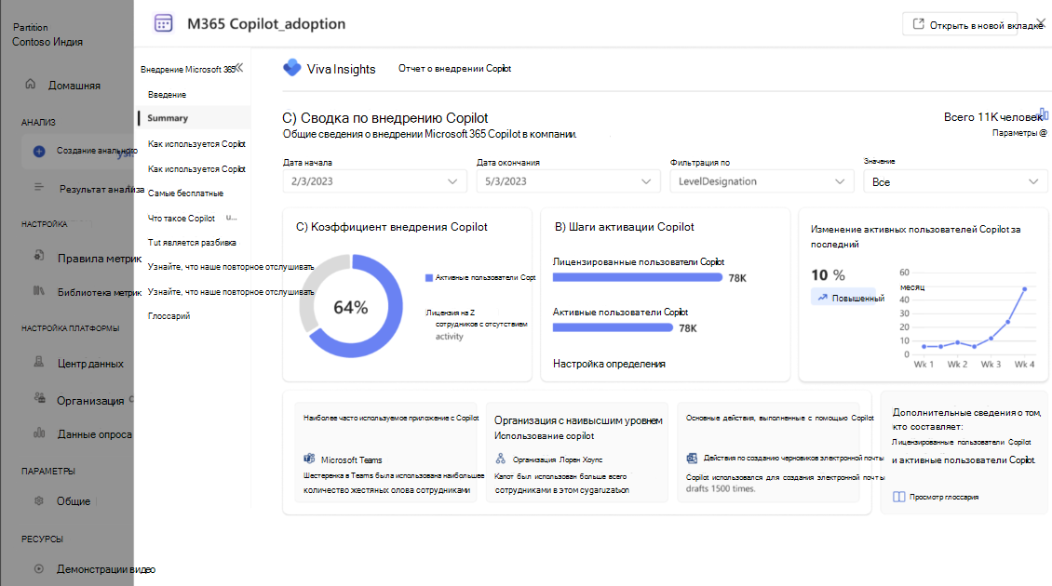Open the Значение Все dropdown

(x=955, y=181)
